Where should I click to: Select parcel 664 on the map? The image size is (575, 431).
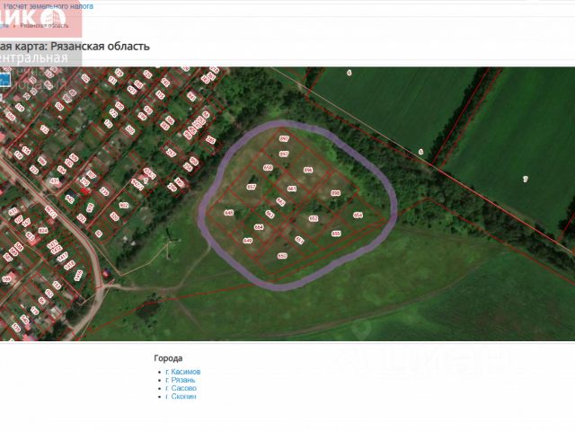259,227
